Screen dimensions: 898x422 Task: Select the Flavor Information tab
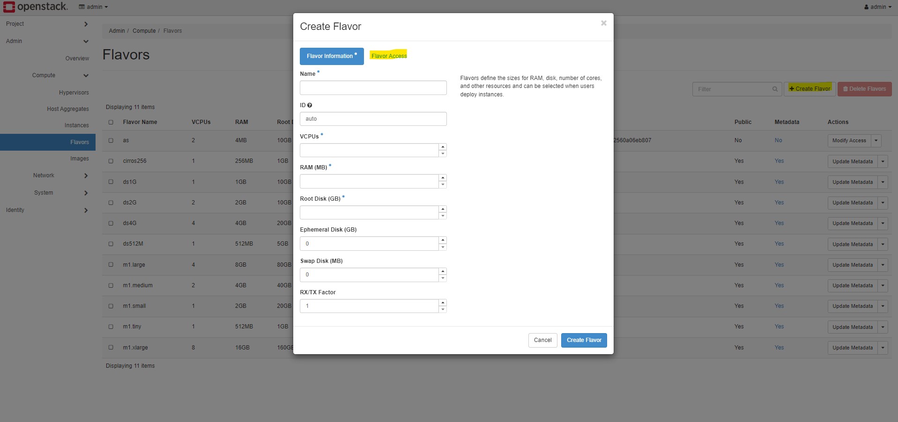tap(331, 56)
